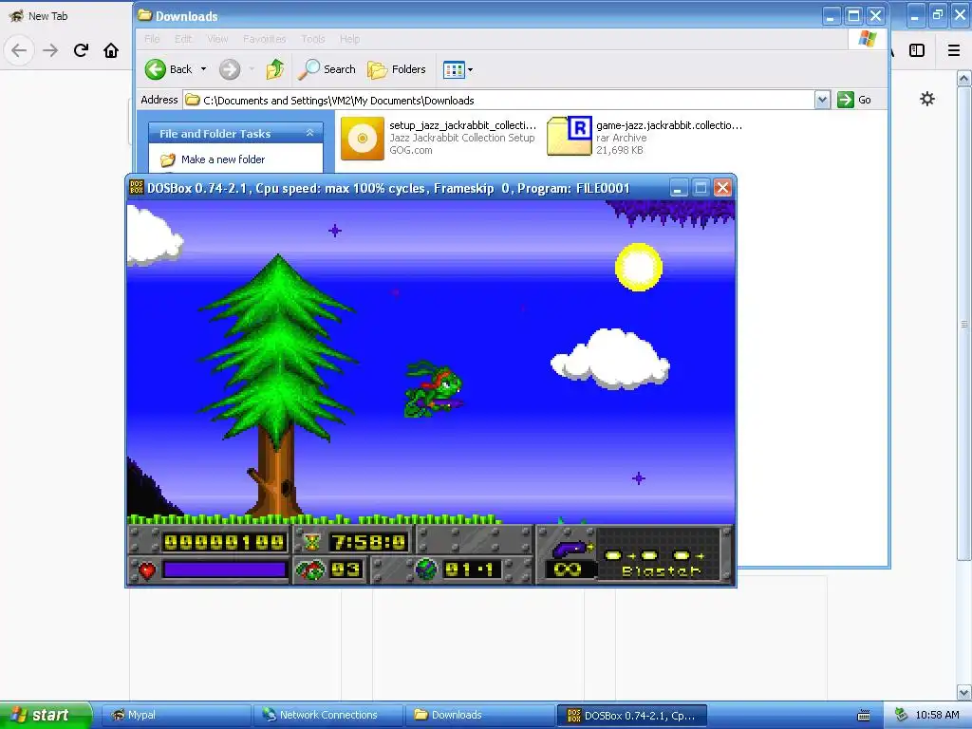The image size is (972, 729).
Task: Collapse File and Folder Tasks panel
Action: (x=309, y=133)
